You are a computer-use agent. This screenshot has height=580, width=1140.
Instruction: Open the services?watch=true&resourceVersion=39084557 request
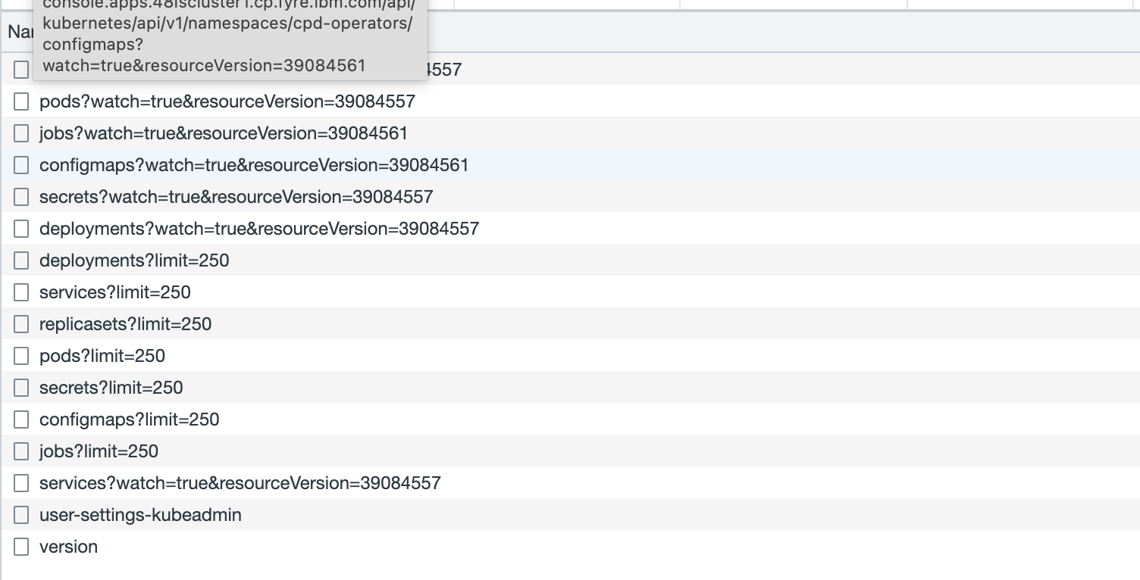pos(240,482)
